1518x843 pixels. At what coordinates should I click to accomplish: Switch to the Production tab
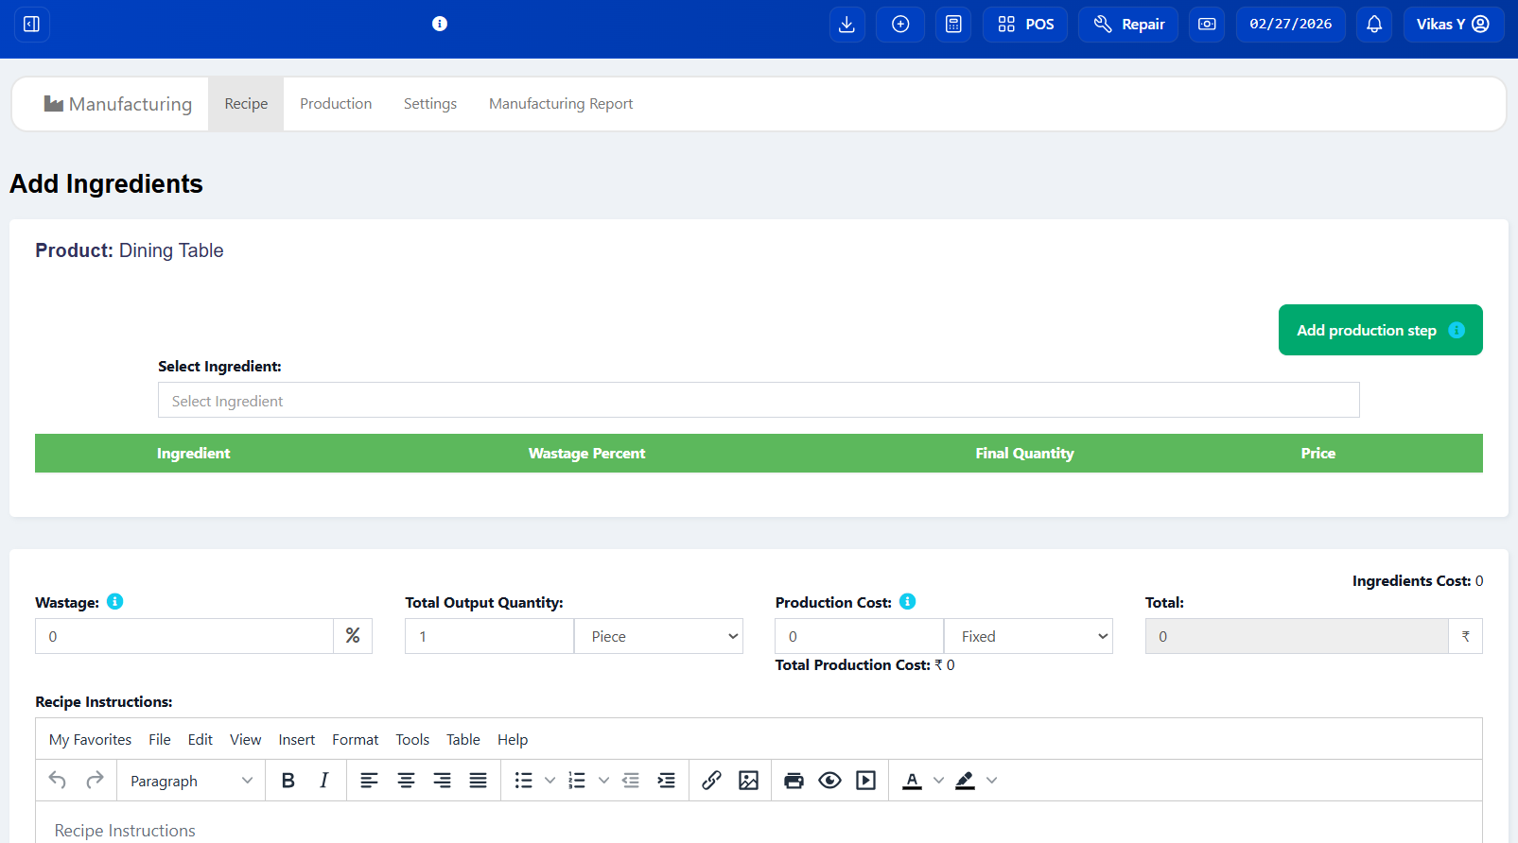pyautogui.click(x=336, y=104)
